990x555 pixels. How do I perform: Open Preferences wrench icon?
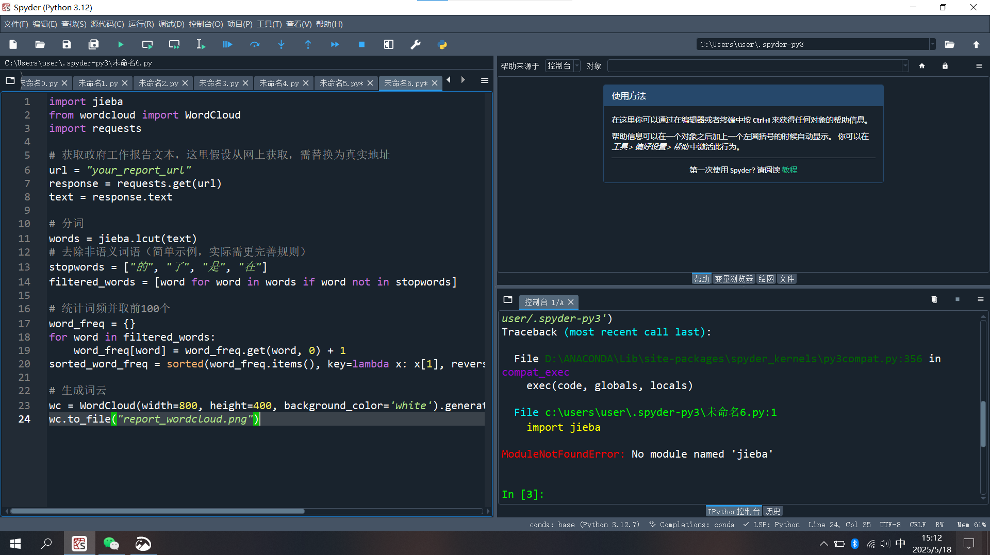416,45
